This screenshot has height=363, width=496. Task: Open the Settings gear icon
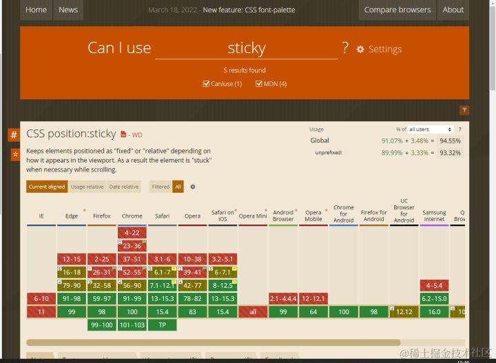point(360,50)
